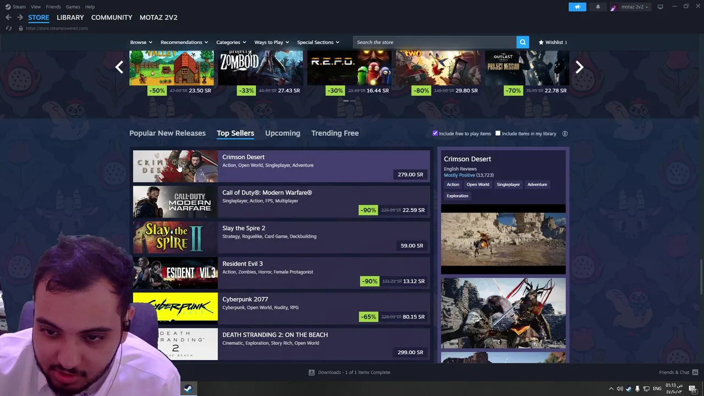This screenshot has height=396, width=704.
Task: Click in the Search the store field
Action: tap(435, 42)
